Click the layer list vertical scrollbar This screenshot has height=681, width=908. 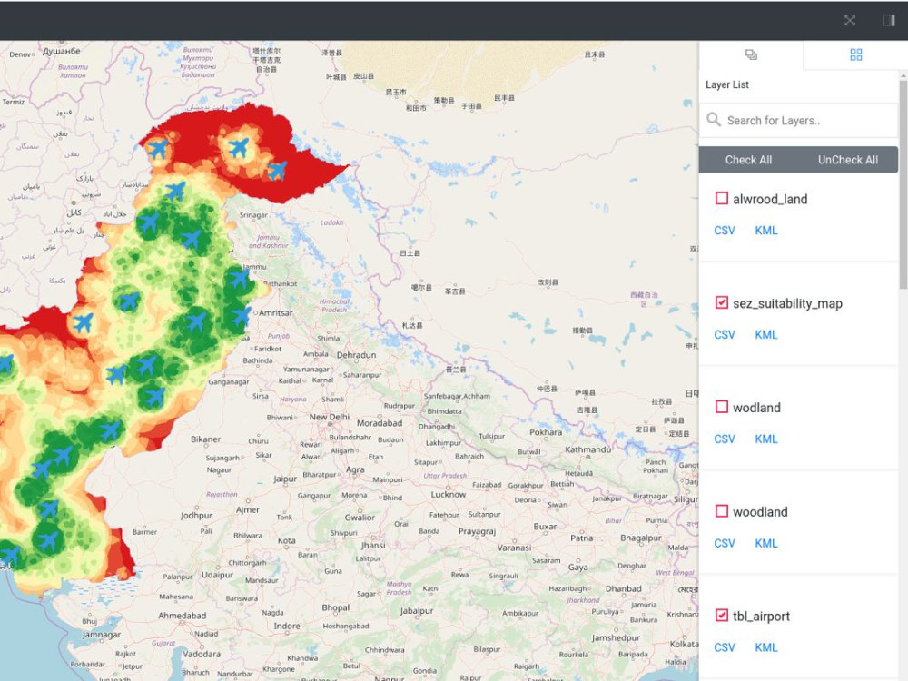click(x=903, y=184)
